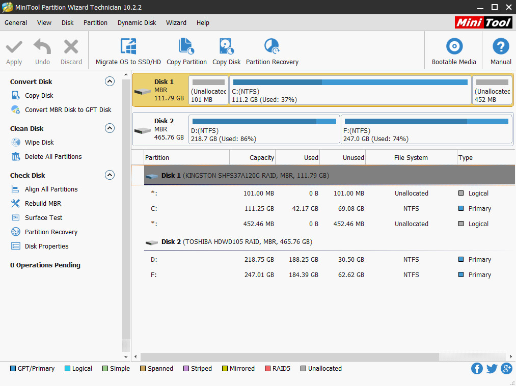Click the sidebar scroll-down arrow
This screenshot has width=516, height=386.
[x=126, y=356]
